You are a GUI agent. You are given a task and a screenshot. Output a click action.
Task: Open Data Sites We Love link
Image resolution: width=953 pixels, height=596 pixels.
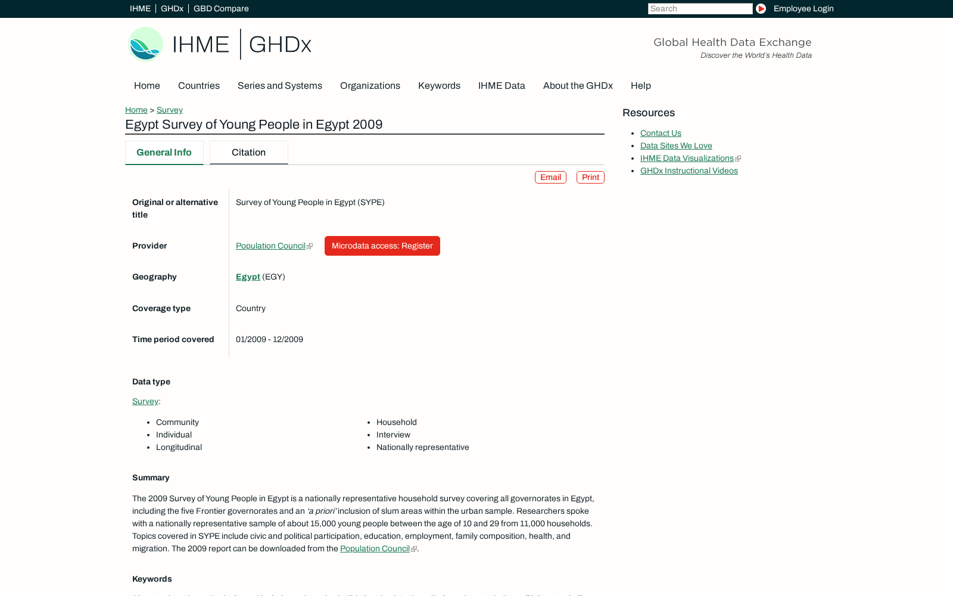676,145
